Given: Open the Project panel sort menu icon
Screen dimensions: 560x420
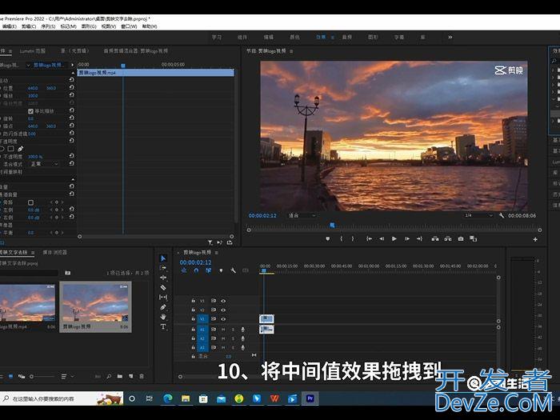Looking at the screenshot, I should (x=66, y=376).
